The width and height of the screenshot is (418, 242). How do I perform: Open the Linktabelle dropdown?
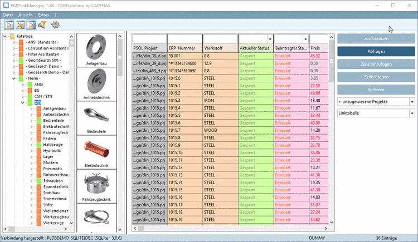(412, 113)
